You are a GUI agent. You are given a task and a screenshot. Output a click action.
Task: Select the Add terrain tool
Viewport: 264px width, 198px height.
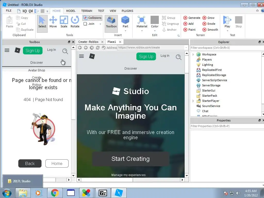point(188,24)
